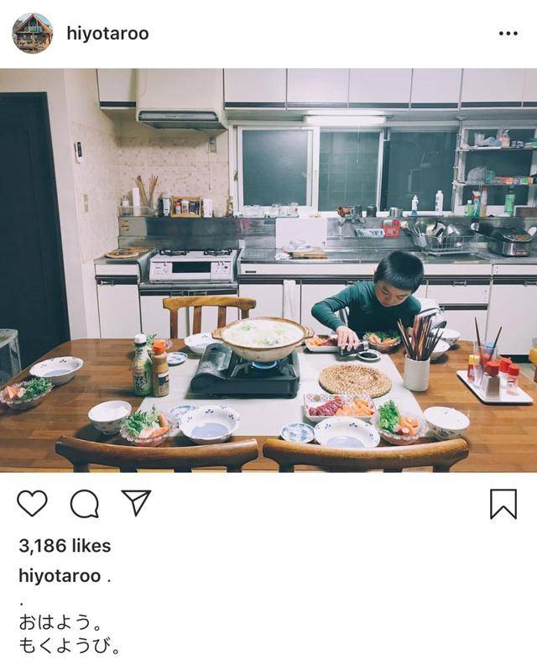Click the white gas stove in the photo
This screenshot has width=537, height=666.
193,265
